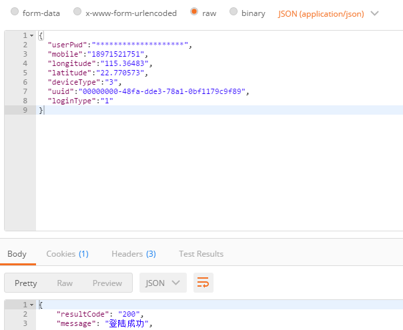Click the "loginType" key on line 8

[71, 101]
